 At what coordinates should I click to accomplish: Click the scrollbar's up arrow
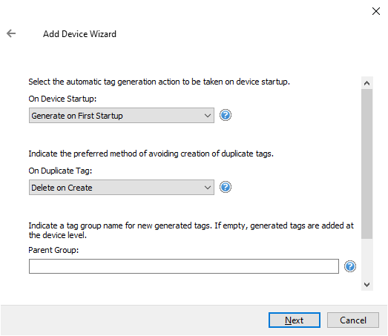tap(366, 83)
